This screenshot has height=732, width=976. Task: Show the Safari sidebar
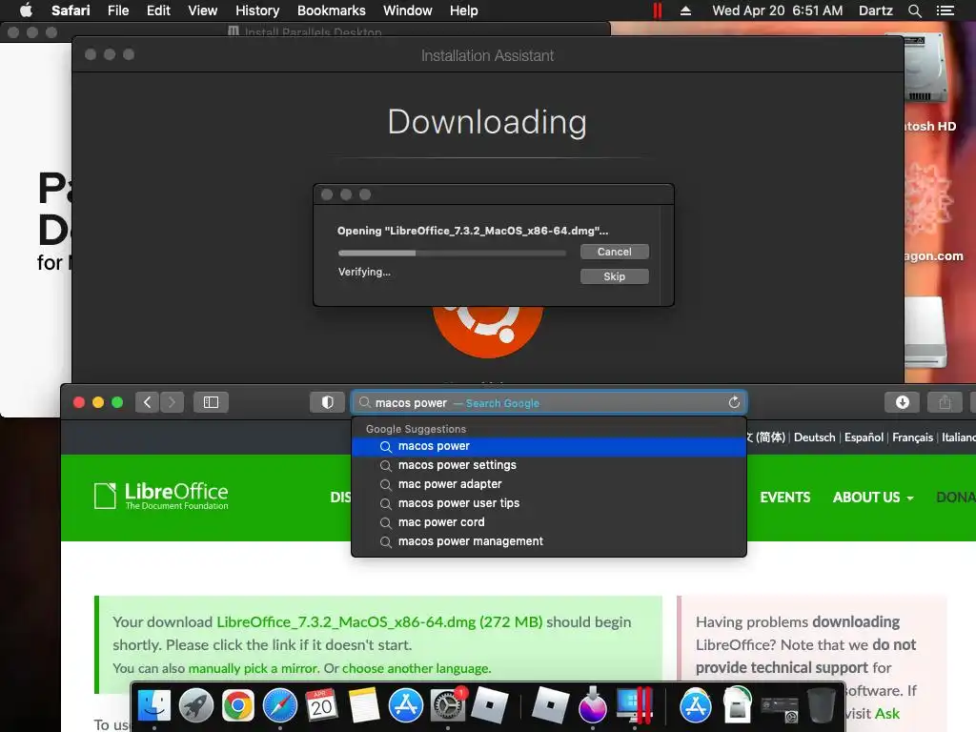211,402
